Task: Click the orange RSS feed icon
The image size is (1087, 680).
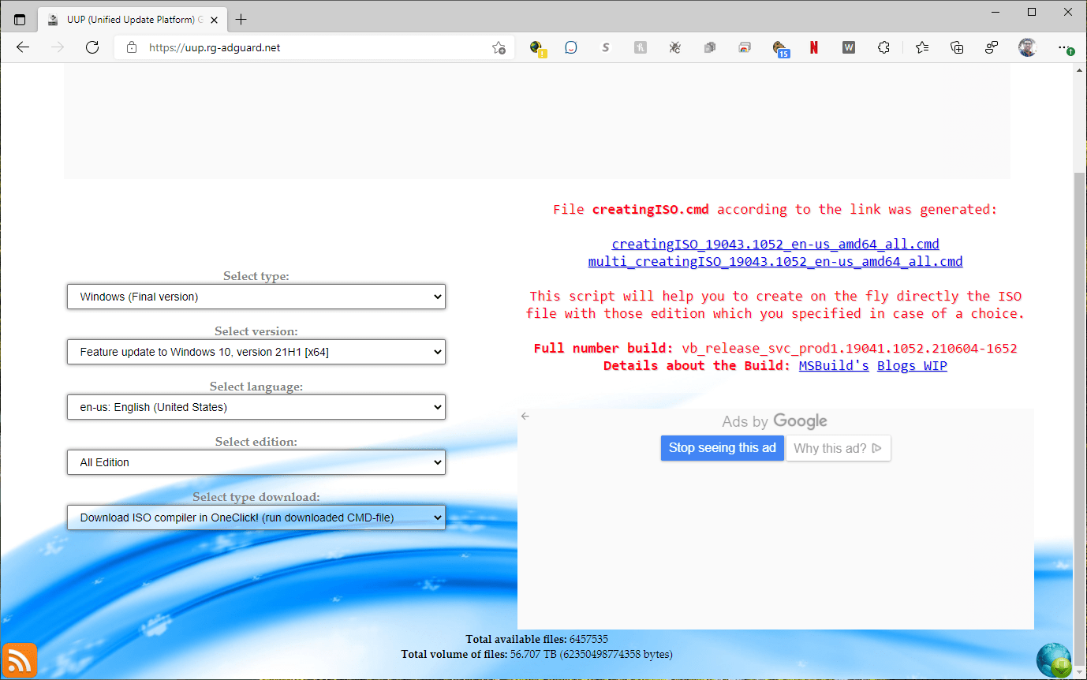Action: point(20,659)
